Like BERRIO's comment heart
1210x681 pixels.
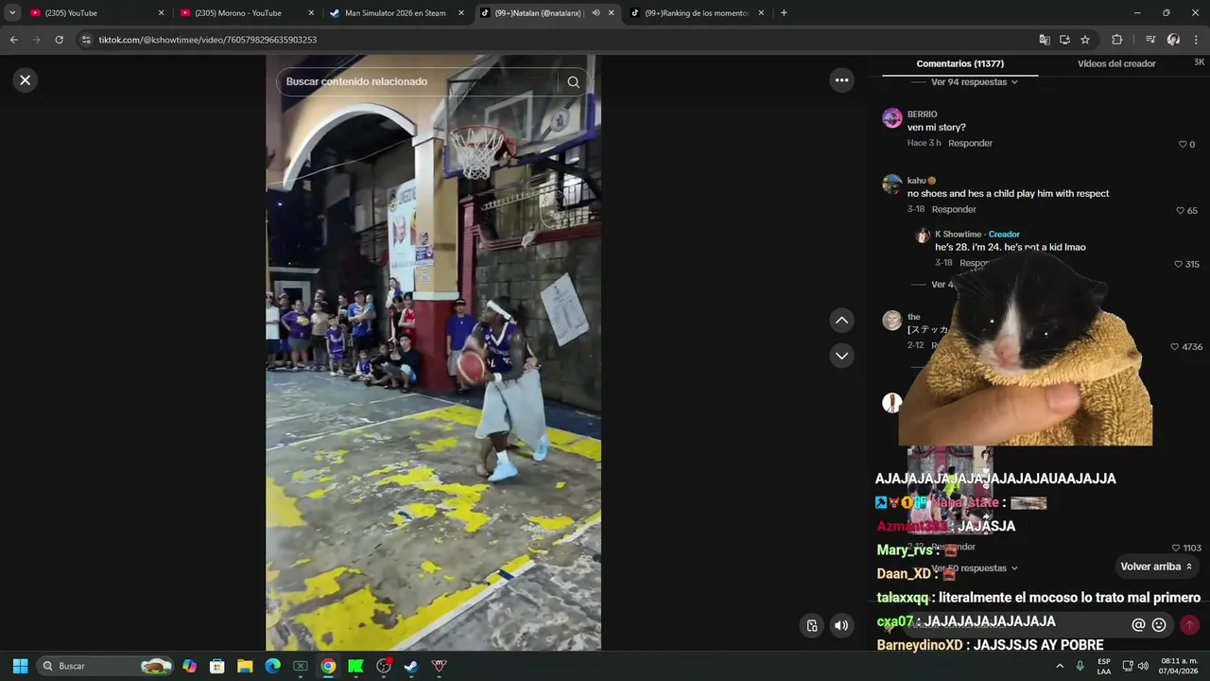[1183, 145]
